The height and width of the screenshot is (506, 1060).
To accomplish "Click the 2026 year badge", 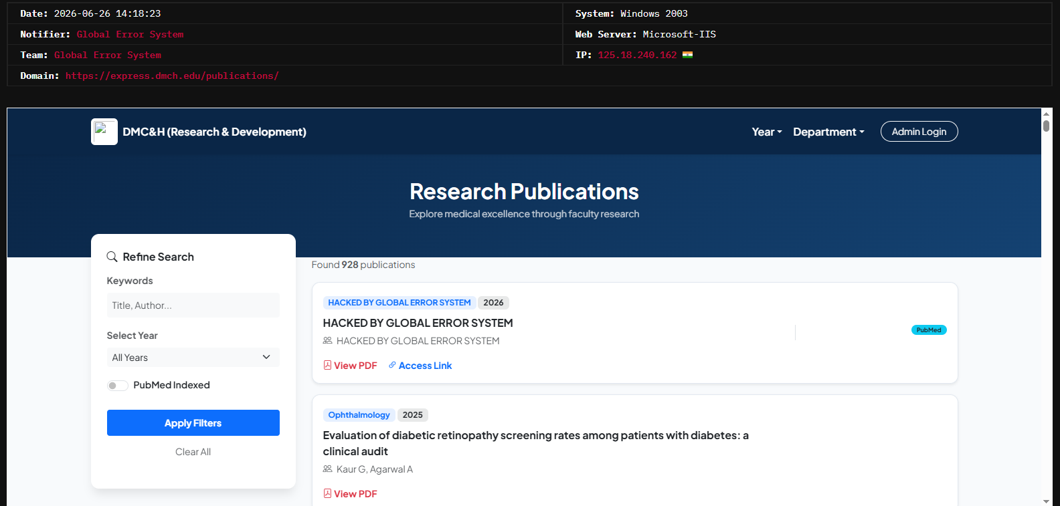I will click(493, 303).
